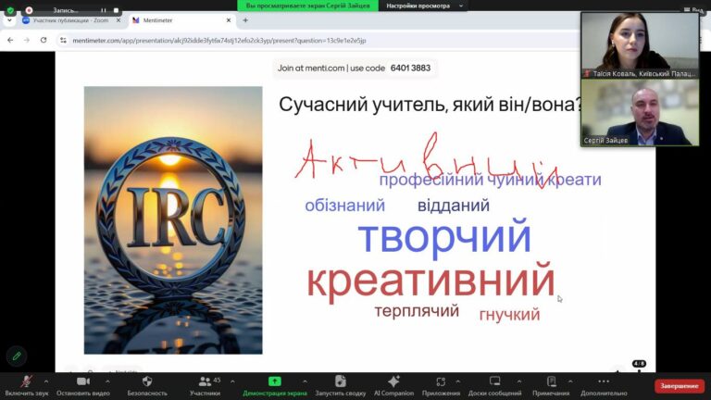Click the green pencil annotation button
The image size is (711, 400).
(x=16, y=356)
